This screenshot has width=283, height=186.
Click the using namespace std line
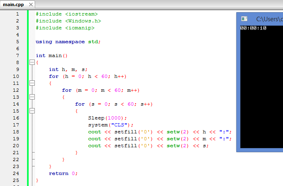tap(68, 42)
